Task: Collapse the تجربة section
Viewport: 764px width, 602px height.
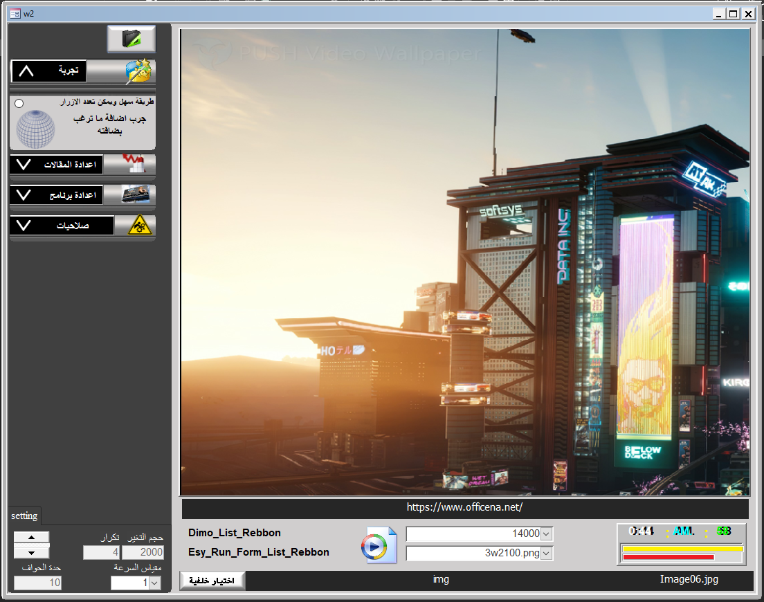Action: point(26,71)
